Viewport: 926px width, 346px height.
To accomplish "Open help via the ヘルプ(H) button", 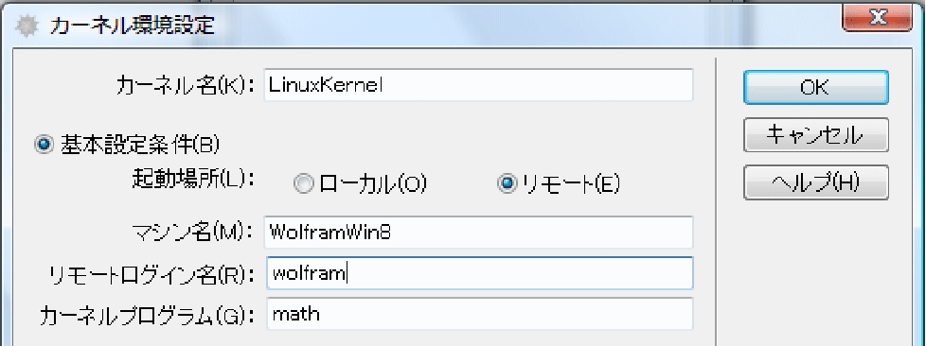I will (x=815, y=183).
